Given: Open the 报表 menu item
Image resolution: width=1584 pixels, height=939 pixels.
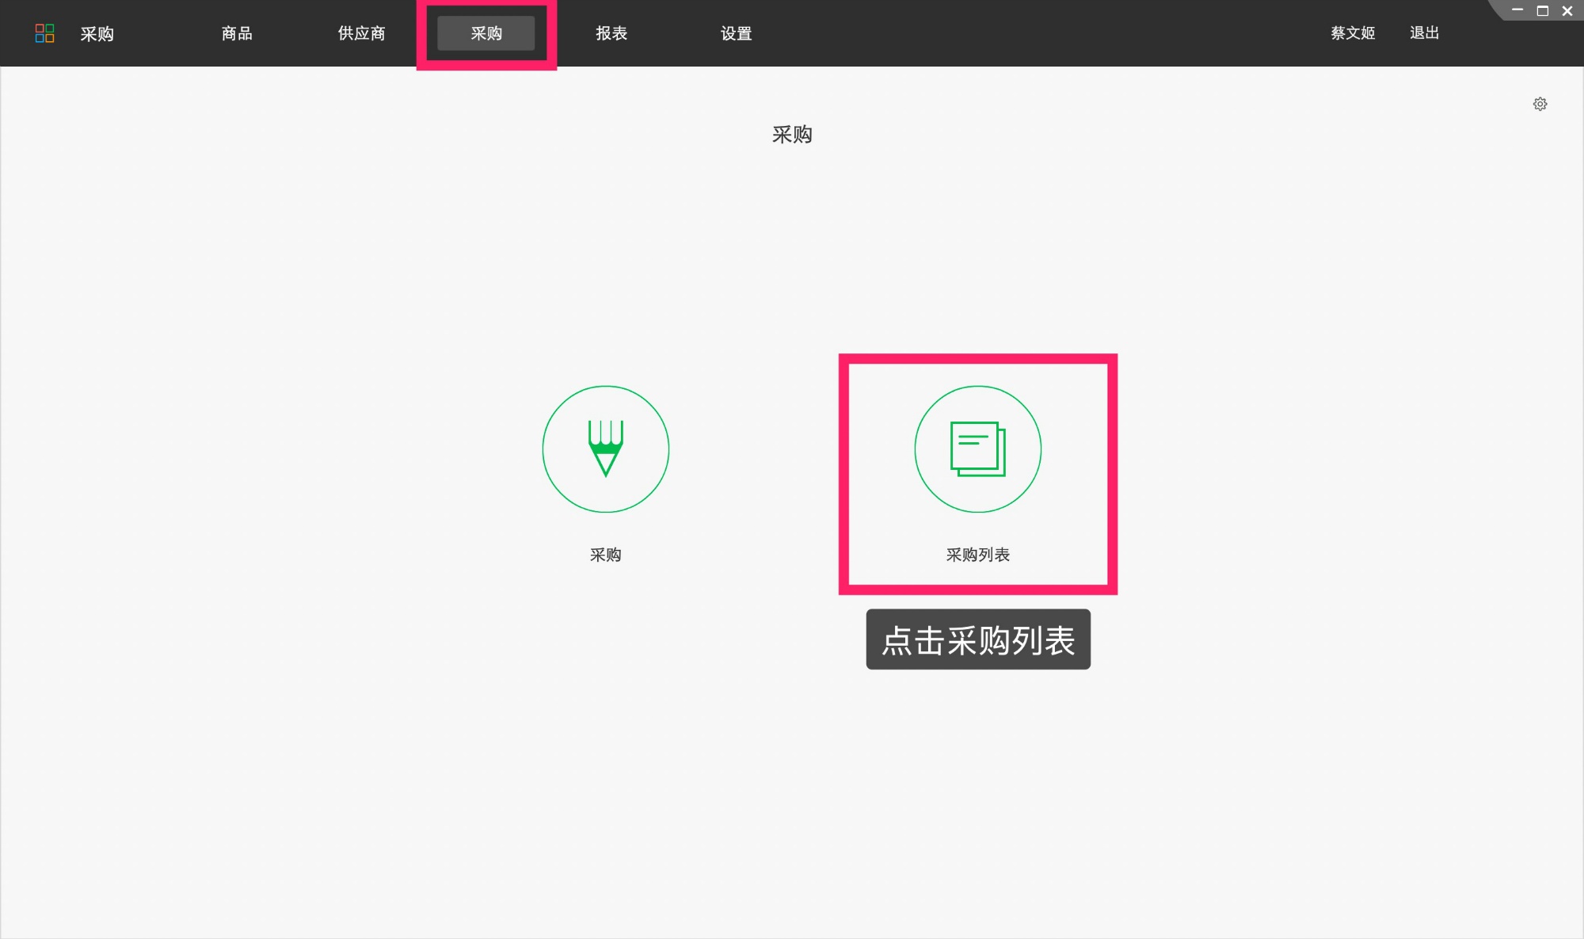Looking at the screenshot, I should tap(612, 33).
